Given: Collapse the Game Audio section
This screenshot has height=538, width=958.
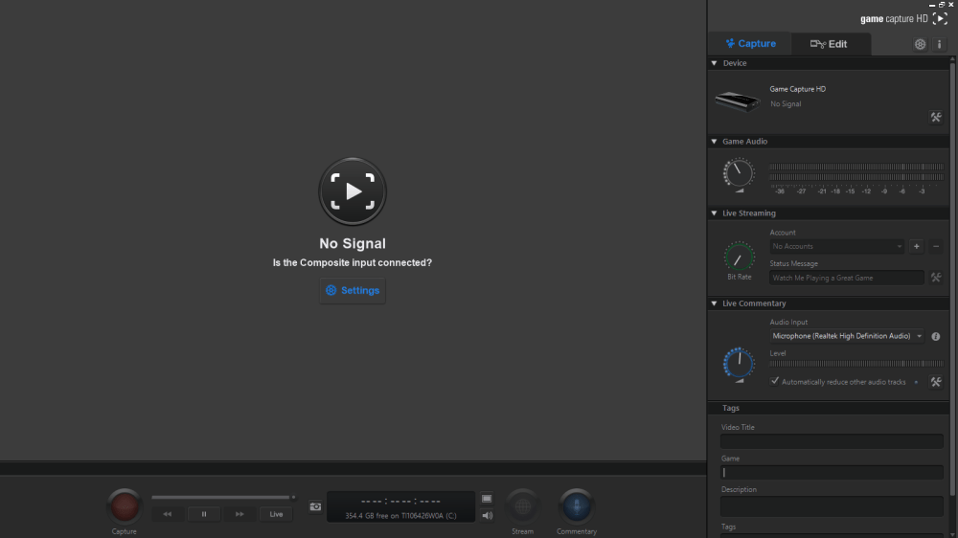Looking at the screenshot, I should (714, 142).
